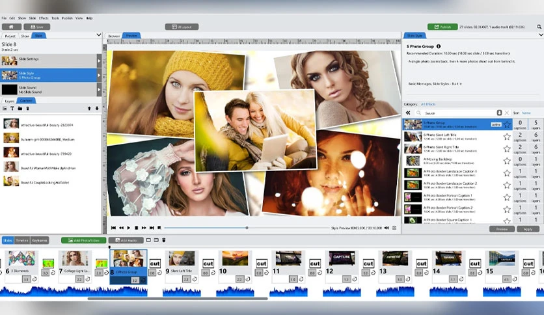This screenshot has width=544, height=315.
Task: Move selected layer up with the up arrow
Action: tap(89, 109)
